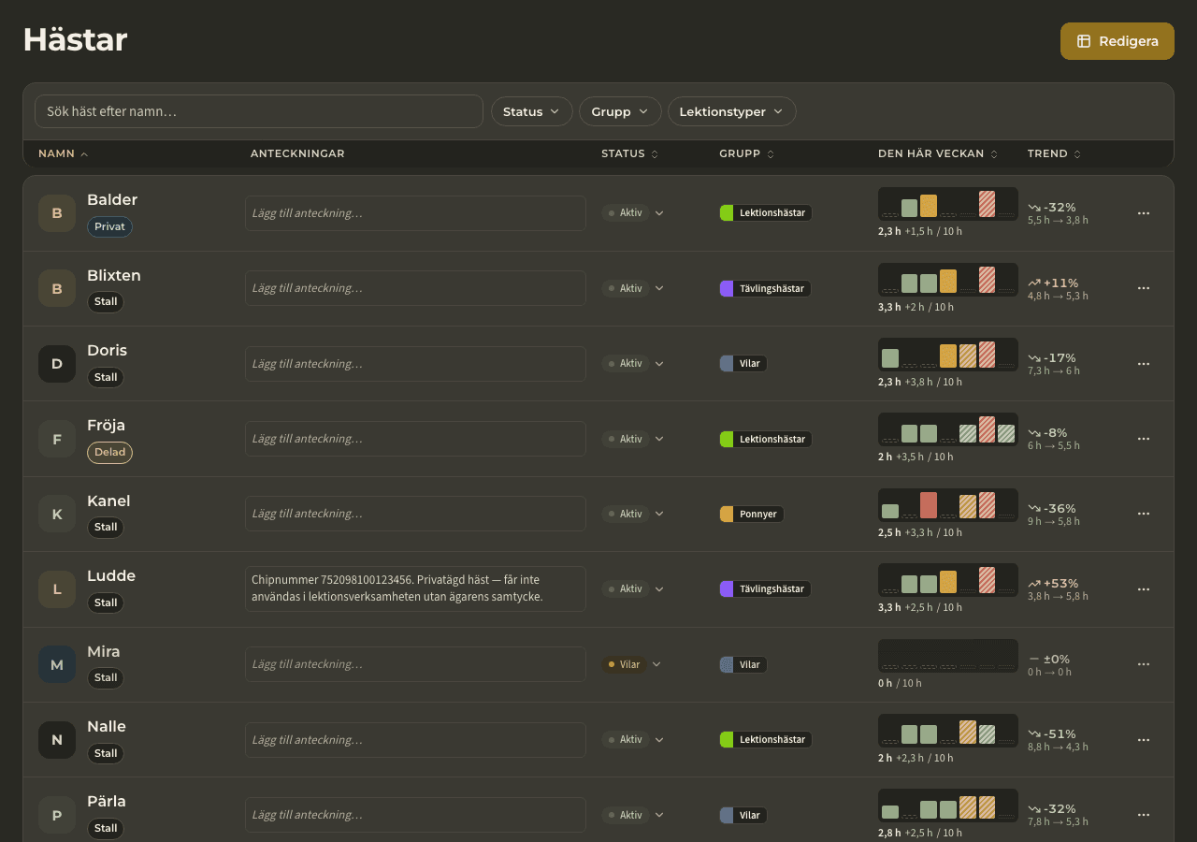1197x842 pixels.
Task: Click Fröja's avatar icon
Action: (57, 439)
